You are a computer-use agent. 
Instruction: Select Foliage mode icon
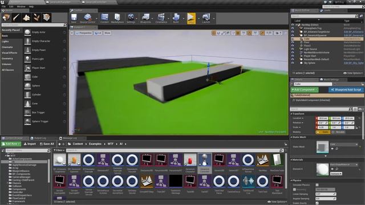pyautogui.click(x=36, y=18)
